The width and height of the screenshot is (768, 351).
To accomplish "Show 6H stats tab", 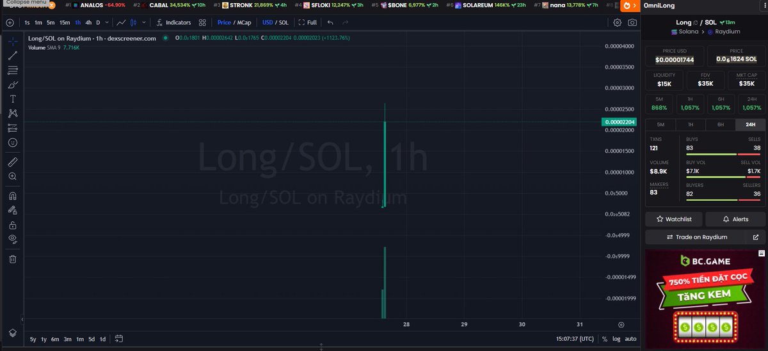I will click(721, 125).
